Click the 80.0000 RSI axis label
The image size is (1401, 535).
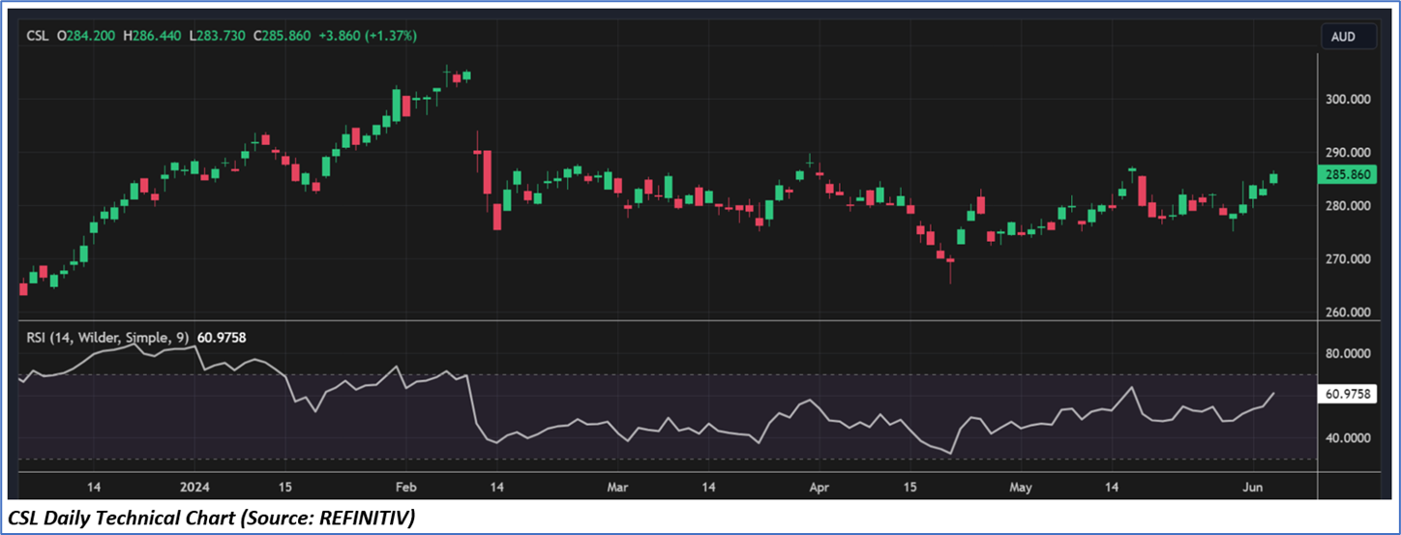tap(1348, 353)
